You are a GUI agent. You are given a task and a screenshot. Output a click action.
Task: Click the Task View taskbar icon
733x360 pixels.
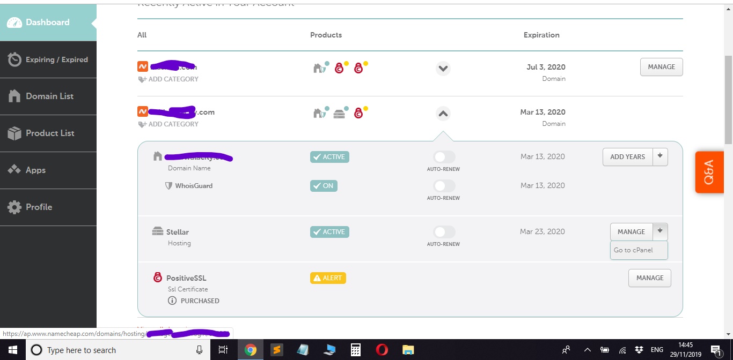(x=223, y=350)
